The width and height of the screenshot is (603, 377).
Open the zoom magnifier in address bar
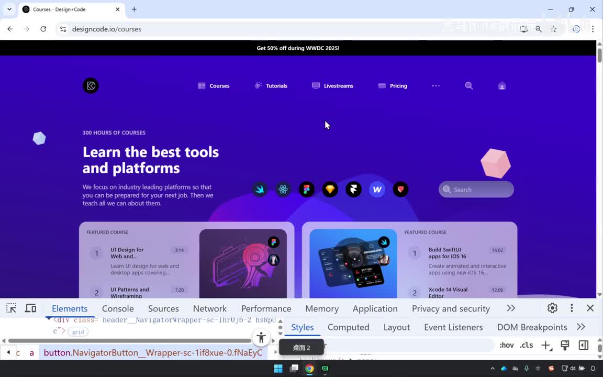[x=539, y=29]
